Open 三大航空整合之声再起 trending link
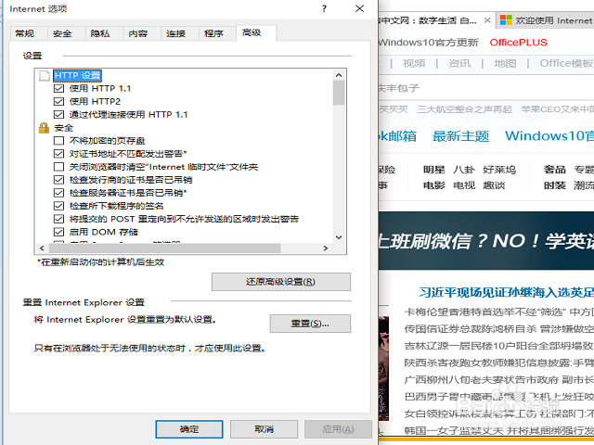Screen dimensions: 594x445 [464, 109]
